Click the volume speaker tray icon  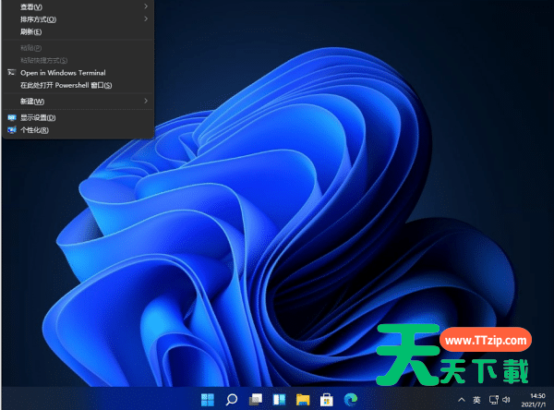pyautogui.click(x=506, y=400)
